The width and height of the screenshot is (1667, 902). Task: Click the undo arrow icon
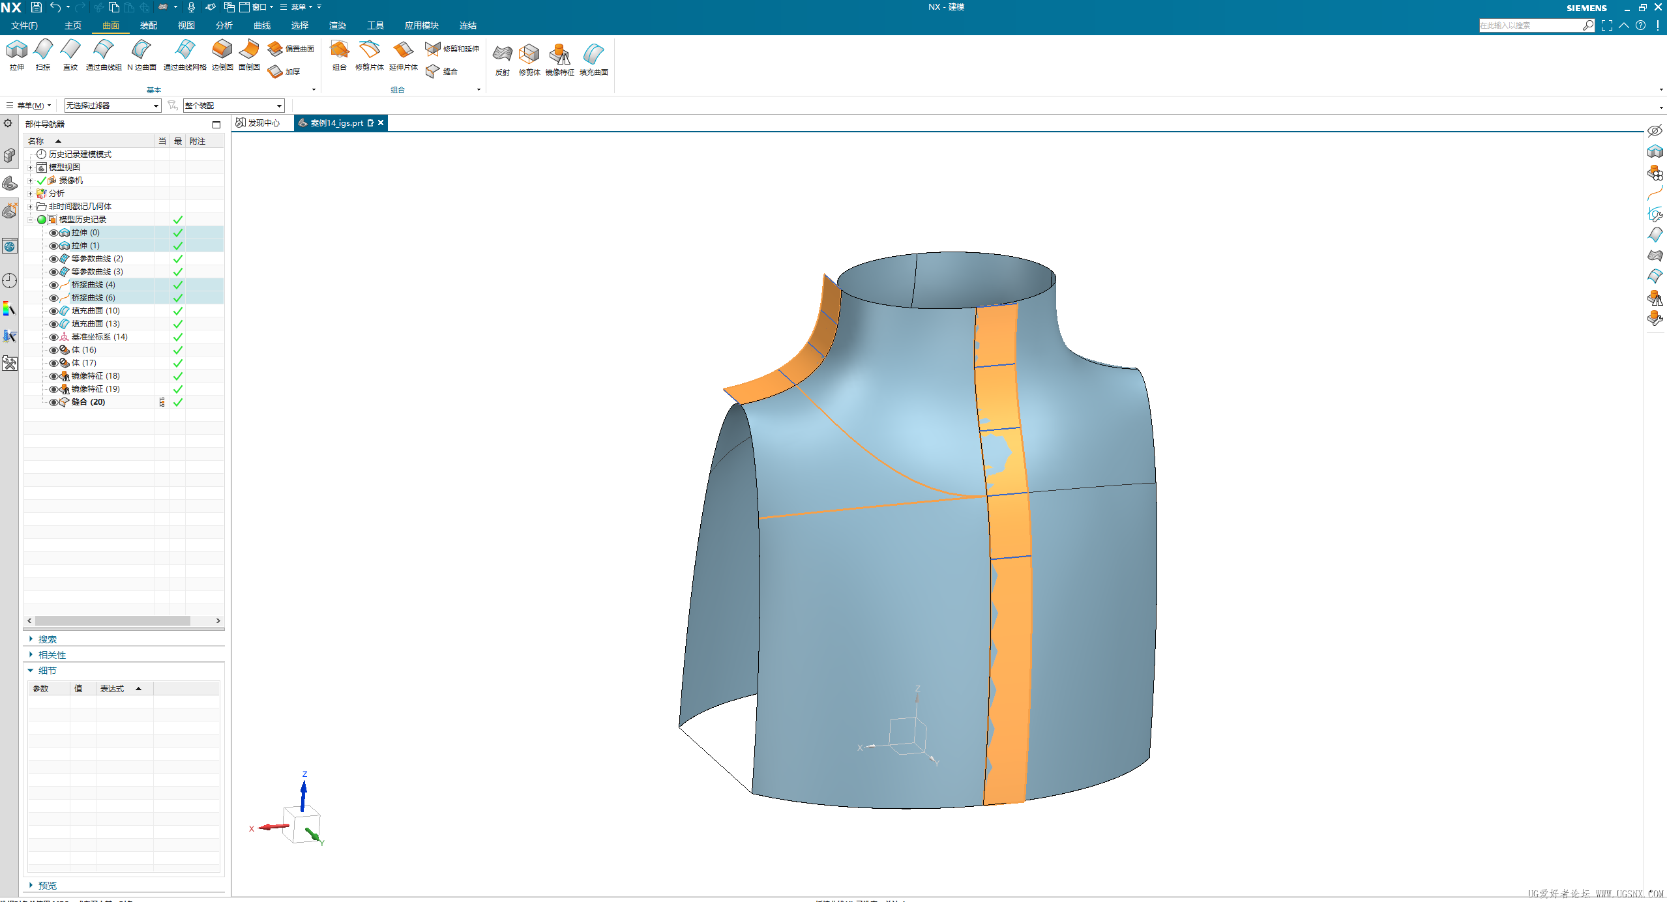pyautogui.click(x=55, y=7)
